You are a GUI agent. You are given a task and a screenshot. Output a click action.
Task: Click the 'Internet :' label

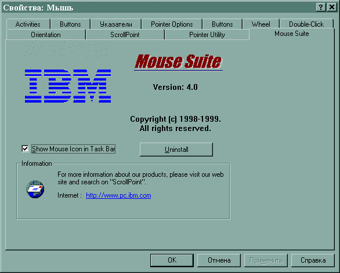[70, 195]
